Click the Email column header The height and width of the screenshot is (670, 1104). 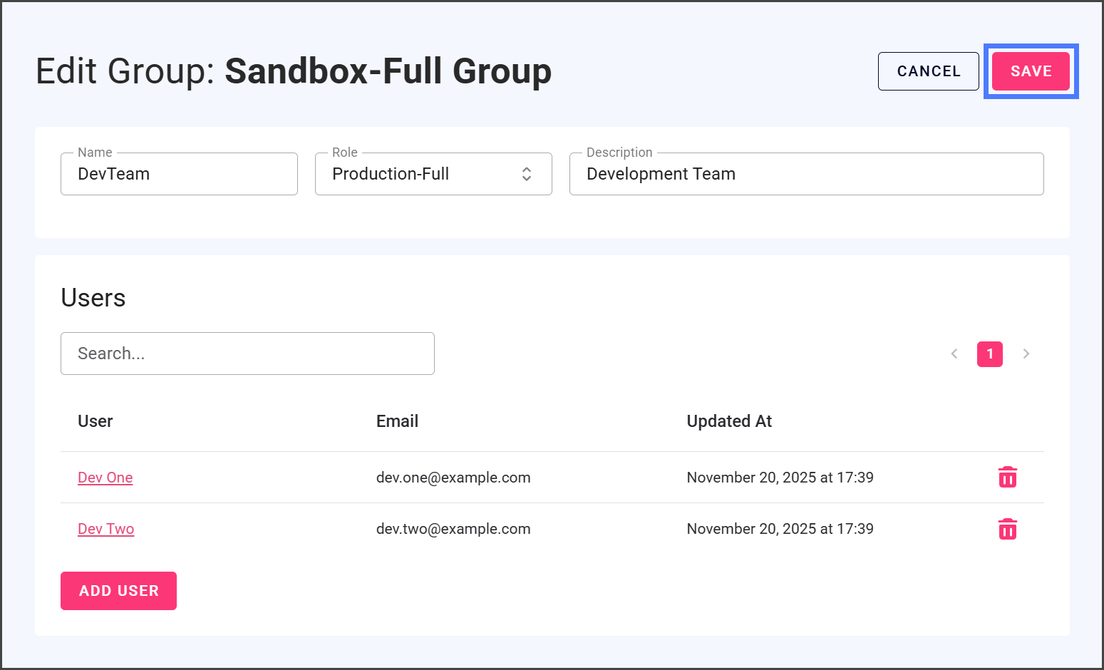click(397, 421)
